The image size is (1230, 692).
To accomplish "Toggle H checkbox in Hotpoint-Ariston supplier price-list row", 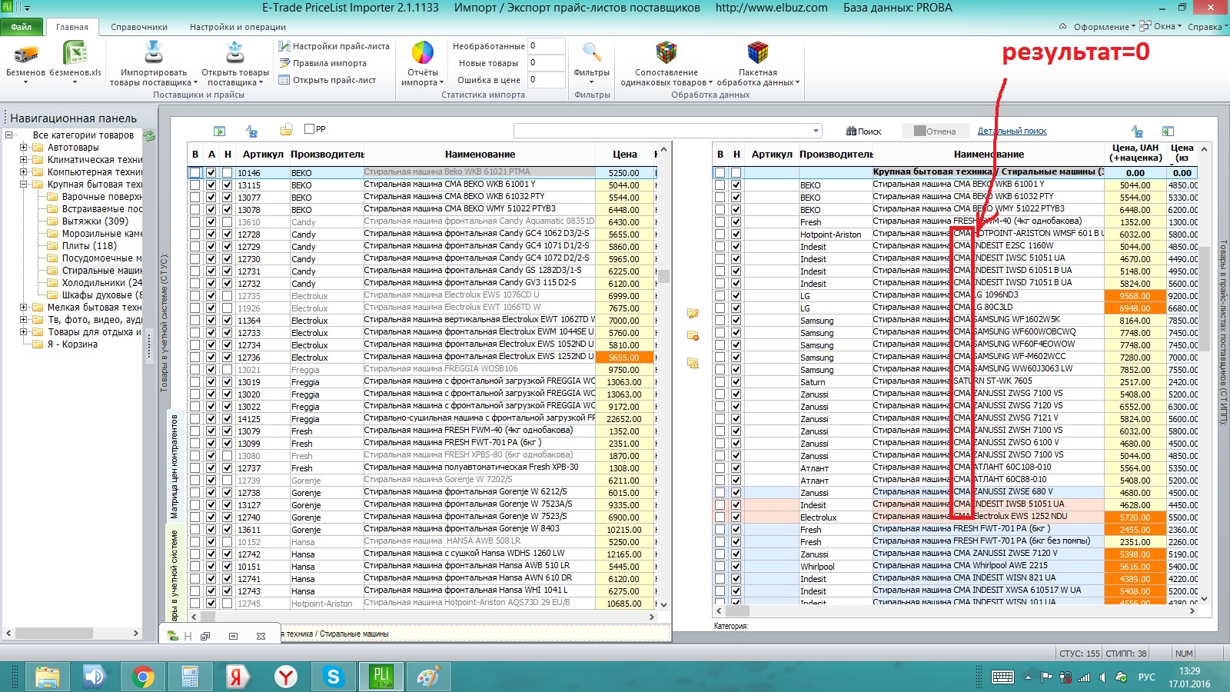I will click(x=736, y=235).
